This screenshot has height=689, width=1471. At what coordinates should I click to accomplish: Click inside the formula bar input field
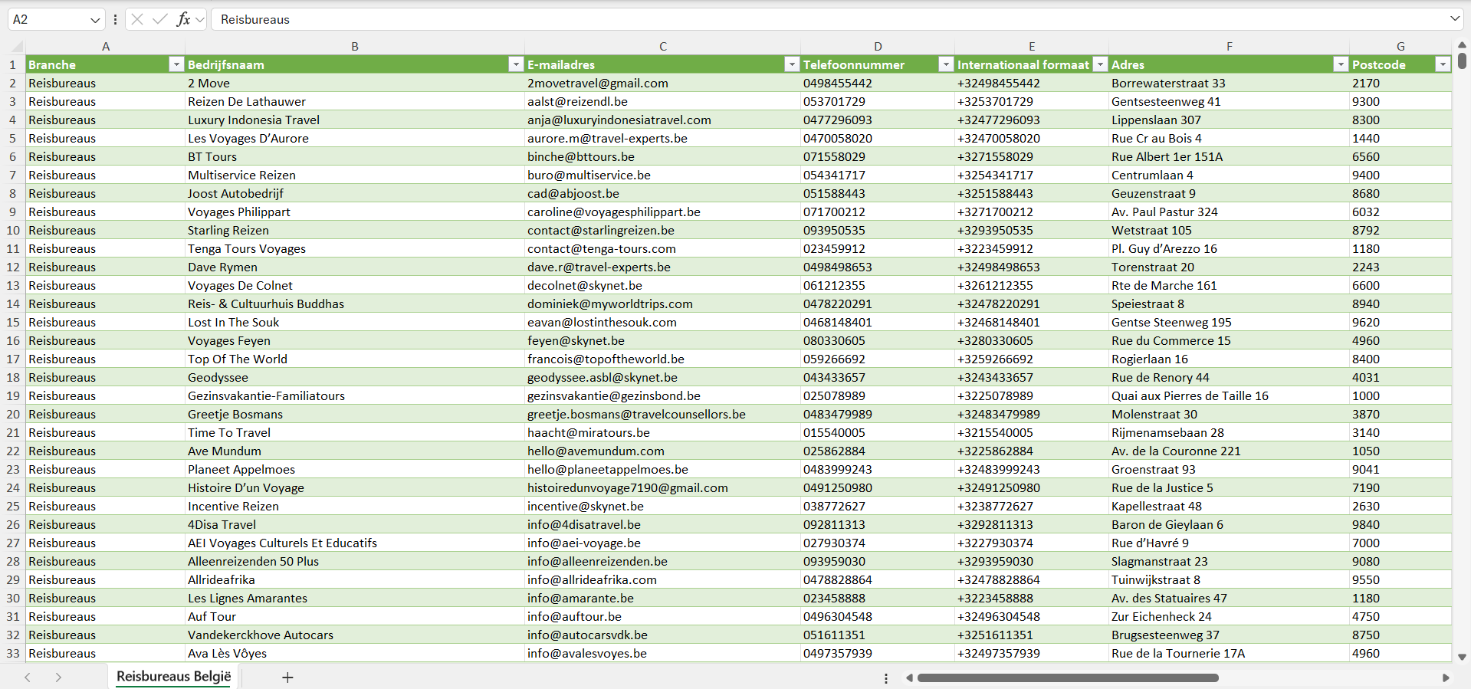pyautogui.click(x=767, y=19)
